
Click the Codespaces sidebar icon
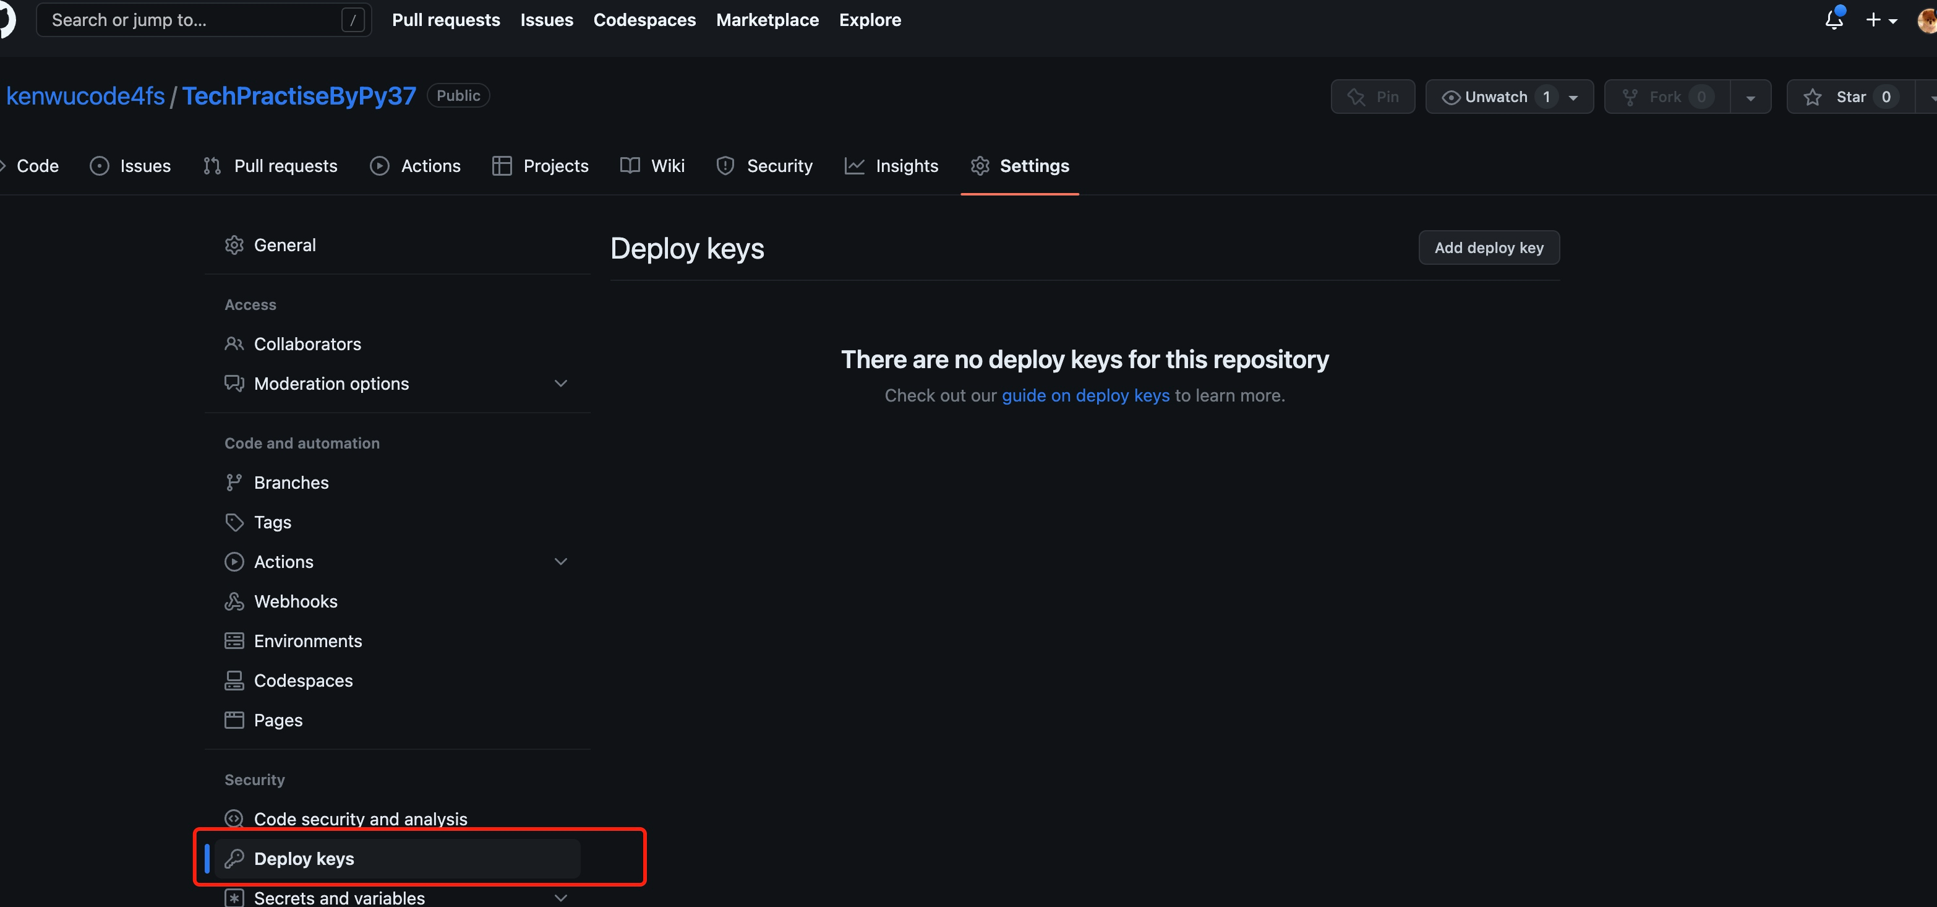click(234, 680)
